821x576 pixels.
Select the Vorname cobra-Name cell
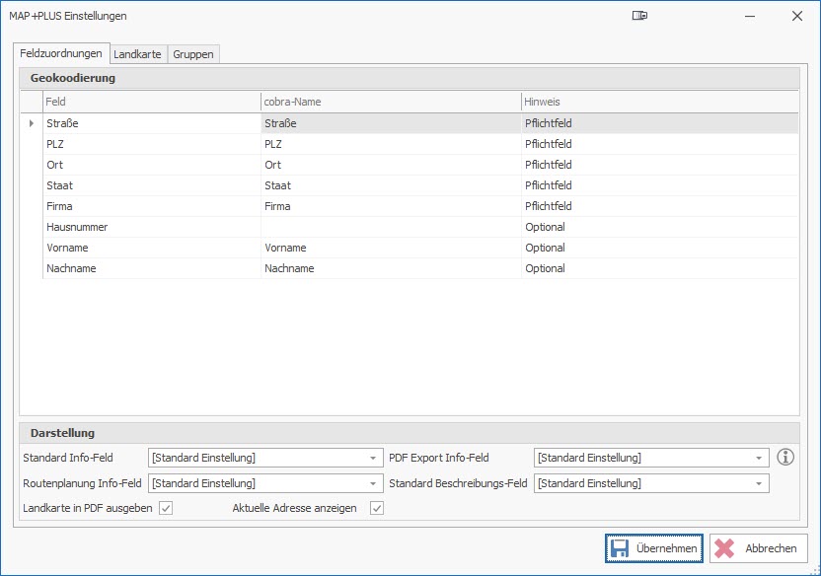coord(391,248)
